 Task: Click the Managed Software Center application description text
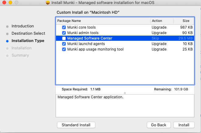pos(90,97)
